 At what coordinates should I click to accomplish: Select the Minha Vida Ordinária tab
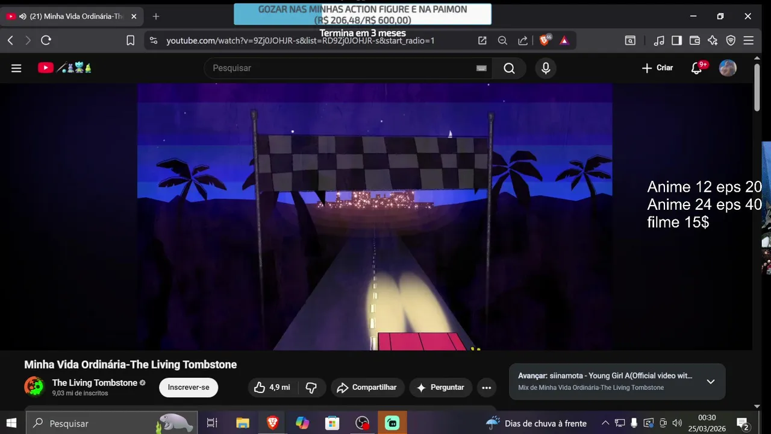coord(72,16)
